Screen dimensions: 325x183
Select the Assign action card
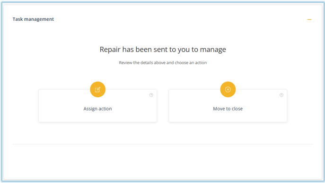point(97,106)
